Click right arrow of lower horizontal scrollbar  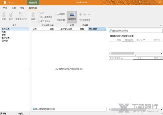pyautogui.click(x=161, y=110)
